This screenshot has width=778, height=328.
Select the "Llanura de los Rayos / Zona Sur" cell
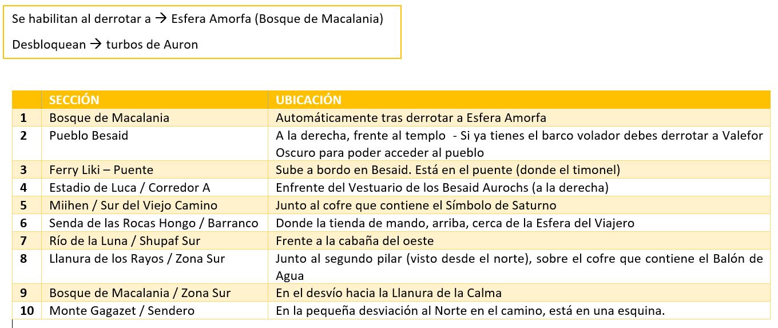pos(137,259)
